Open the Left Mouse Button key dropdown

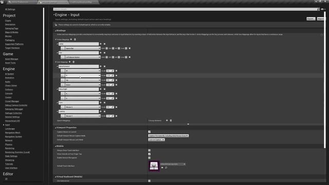click(x=83, y=57)
